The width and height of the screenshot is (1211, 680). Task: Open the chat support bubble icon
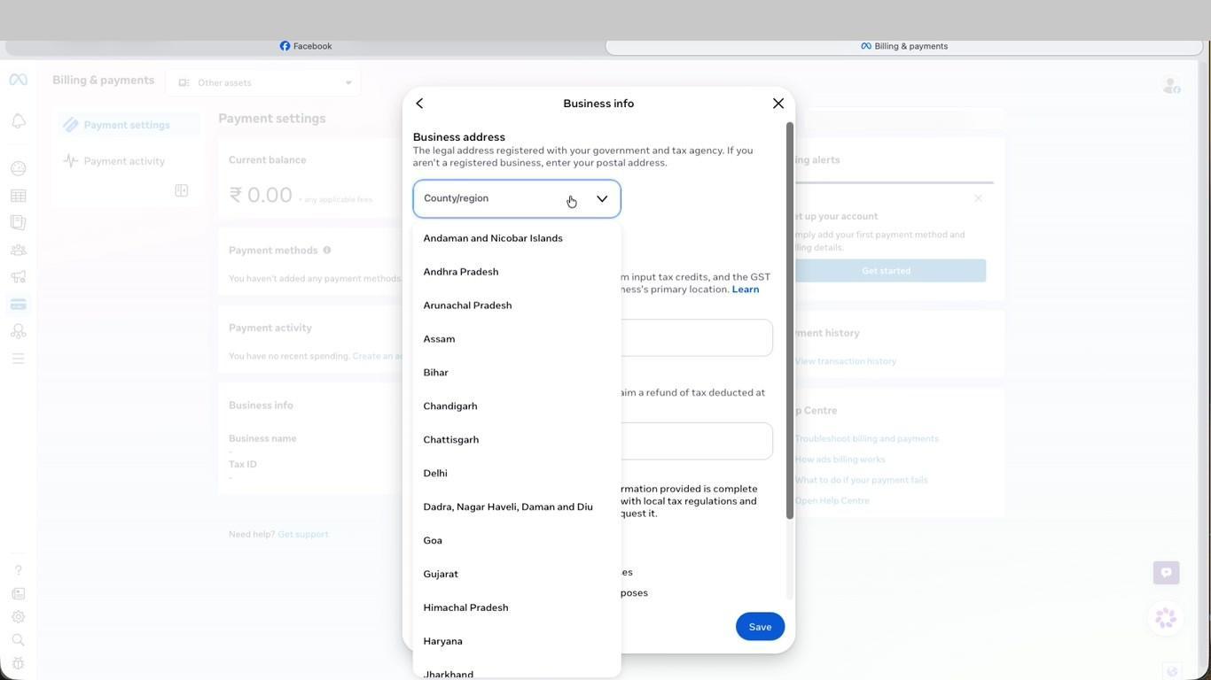point(1166,572)
